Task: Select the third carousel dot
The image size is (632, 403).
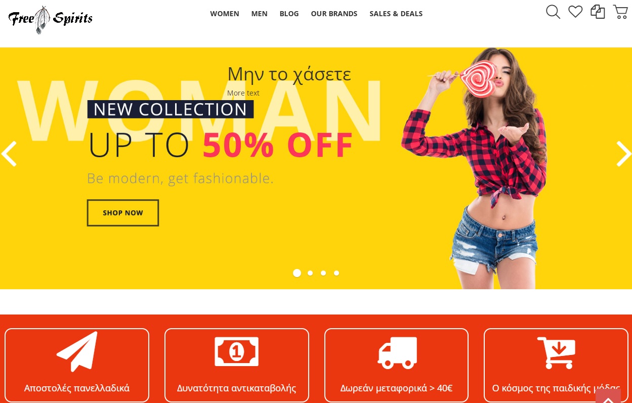Action: [x=323, y=273]
